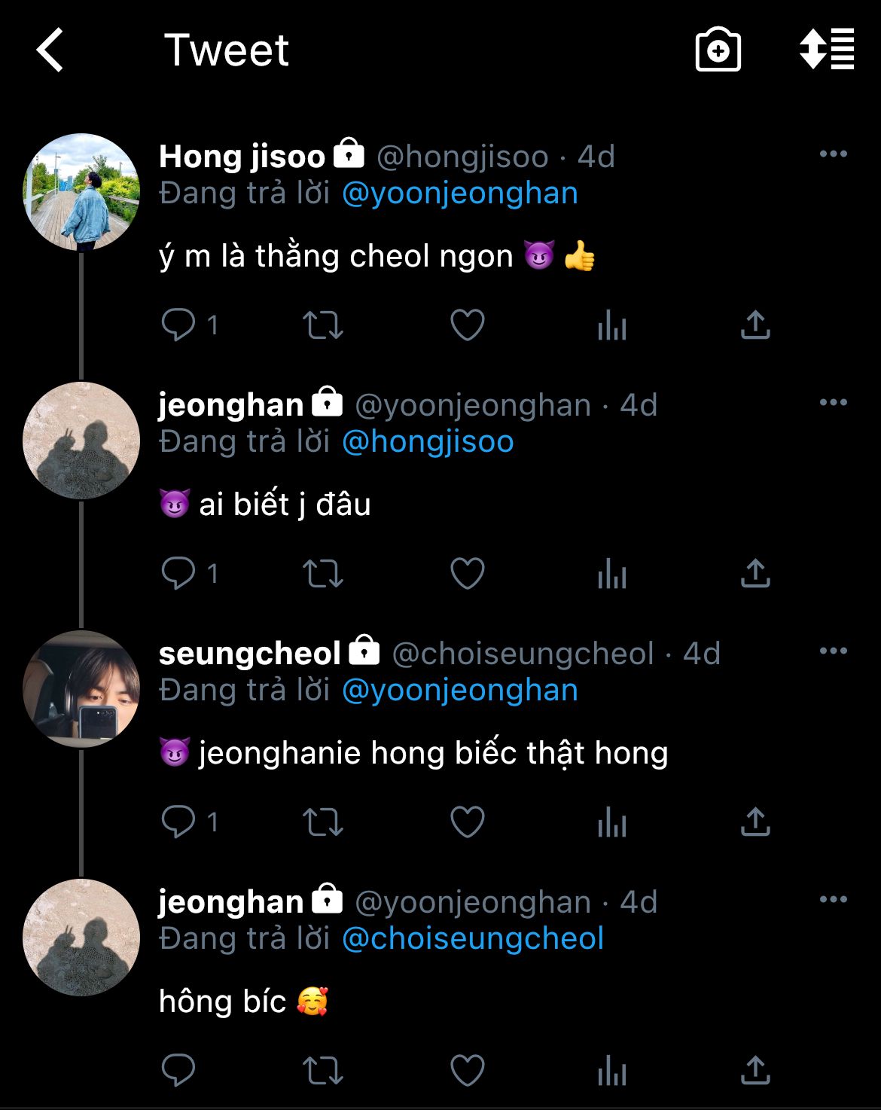The image size is (881, 1110).
Task: Share the 'hông bíc' tweet
Action: pyautogui.click(x=755, y=1071)
